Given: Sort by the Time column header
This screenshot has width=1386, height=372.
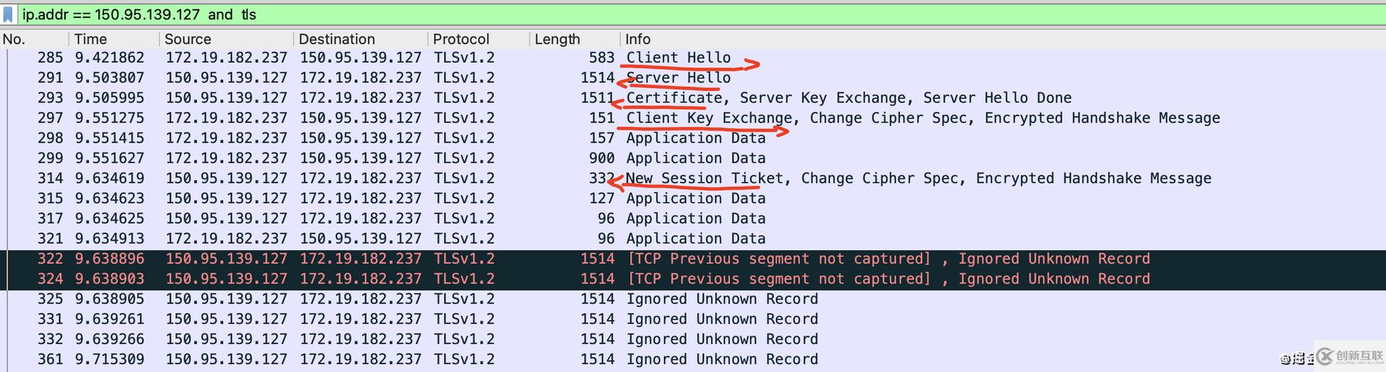Looking at the screenshot, I should coord(91,39).
